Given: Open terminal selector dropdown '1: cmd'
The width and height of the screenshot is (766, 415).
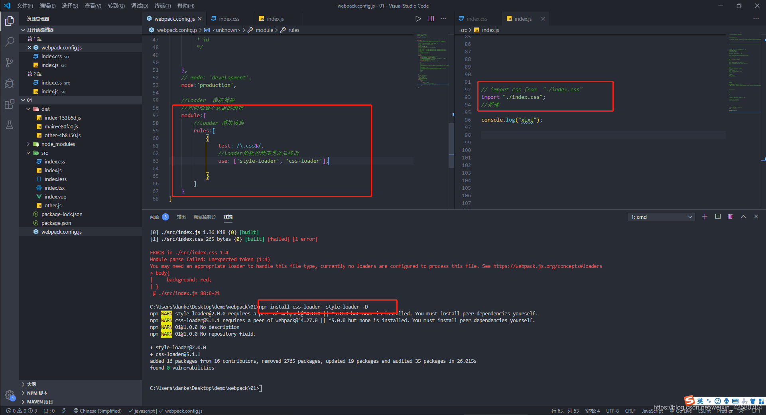Looking at the screenshot, I should (662, 217).
